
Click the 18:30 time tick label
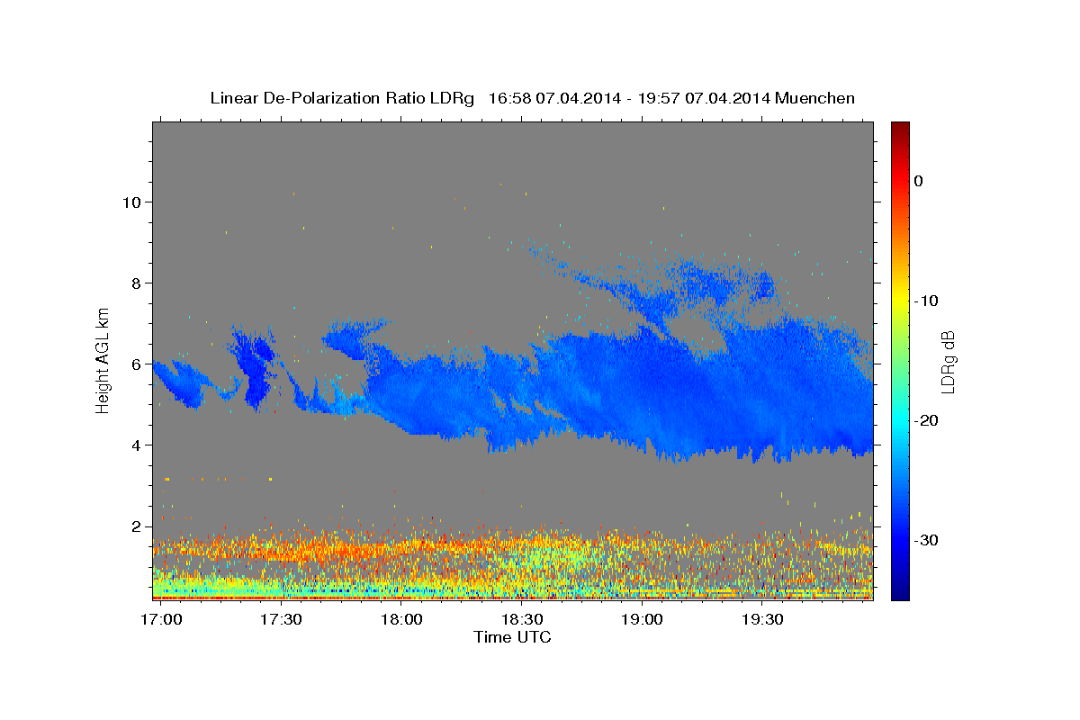point(522,620)
